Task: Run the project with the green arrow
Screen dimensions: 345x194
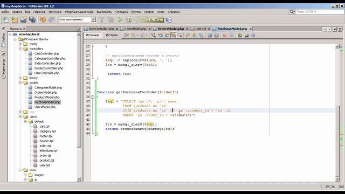Action: pyautogui.click(x=120, y=20)
